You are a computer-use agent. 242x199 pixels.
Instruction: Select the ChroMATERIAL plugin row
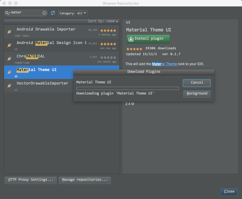coord(62,59)
